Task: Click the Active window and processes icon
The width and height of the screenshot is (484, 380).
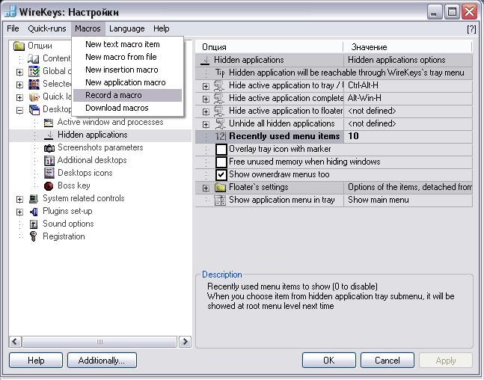Action: 49,123
